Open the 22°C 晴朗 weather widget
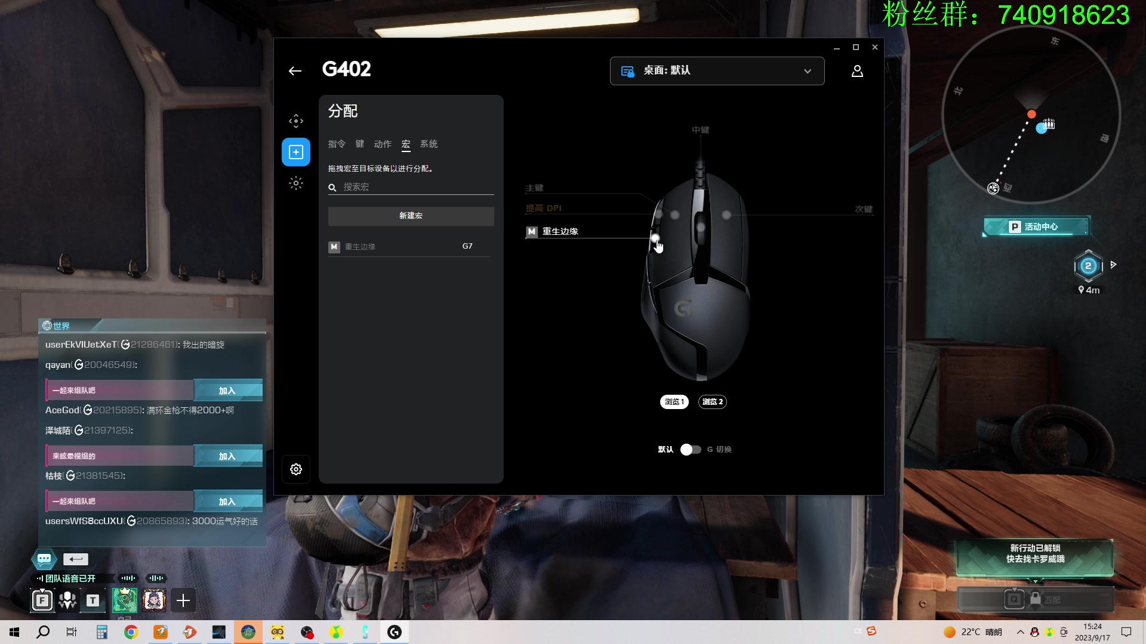The image size is (1146, 644). pyautogui.click(x=973, y=632)
